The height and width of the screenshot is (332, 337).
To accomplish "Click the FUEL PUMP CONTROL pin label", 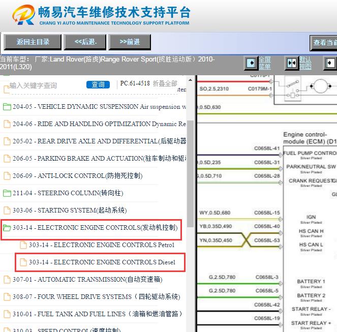I will pyautogui.click(x=310, y=153).
